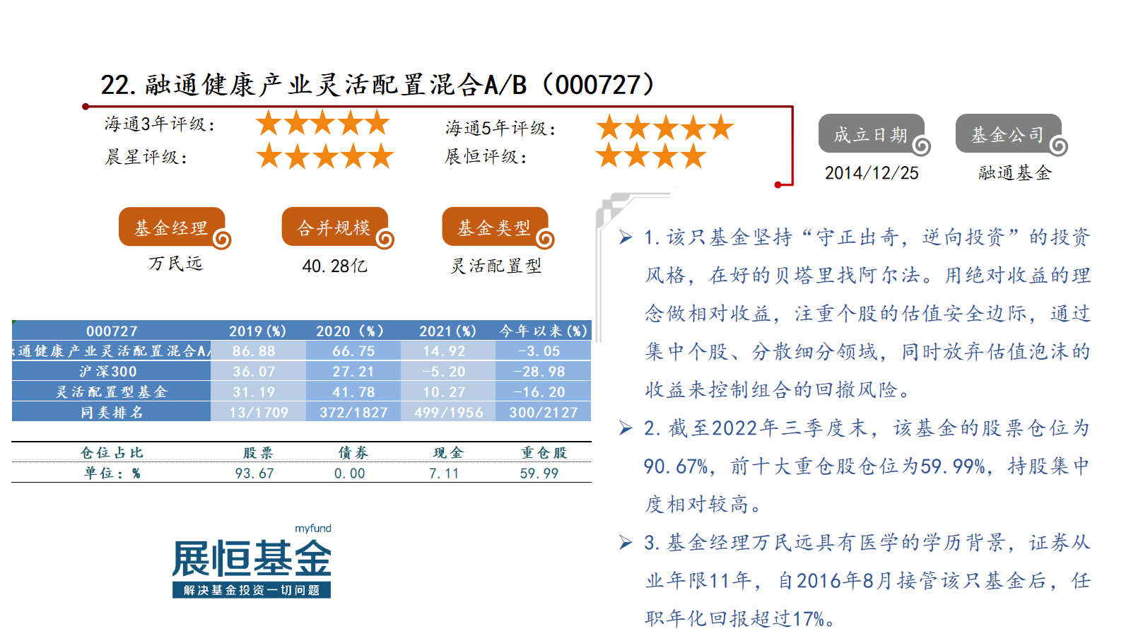Screen dimensions: 1131x636
Task: Click the inception date 2014/12/25
Action: (x=872, y=173)
